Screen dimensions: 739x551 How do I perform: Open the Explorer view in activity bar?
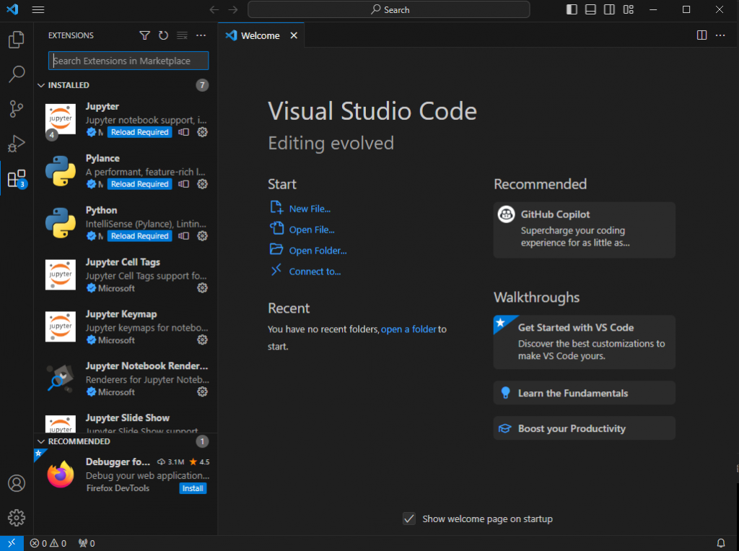pyautogui.click(x=17, y=40)
